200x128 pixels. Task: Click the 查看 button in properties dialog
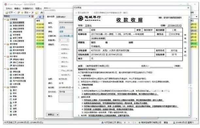point(51,115)
